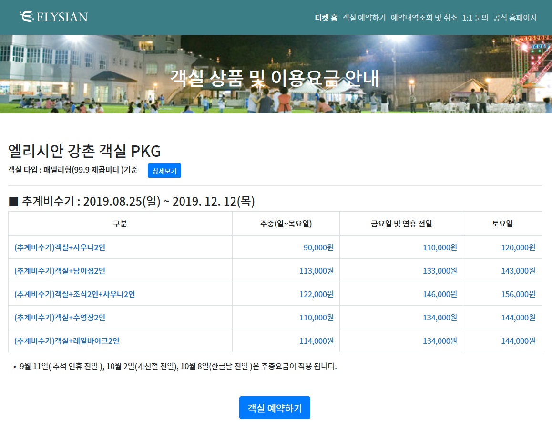This screenshot has height=422, width=552.
Task: Click the banner title 객실 상품 및 이용요금 안내
Action: [275, 78]
